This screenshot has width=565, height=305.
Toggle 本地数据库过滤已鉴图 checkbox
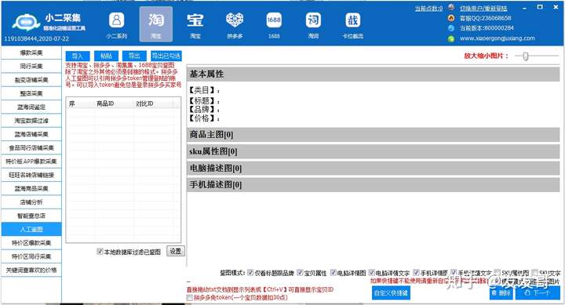click(x=100, y=252)
